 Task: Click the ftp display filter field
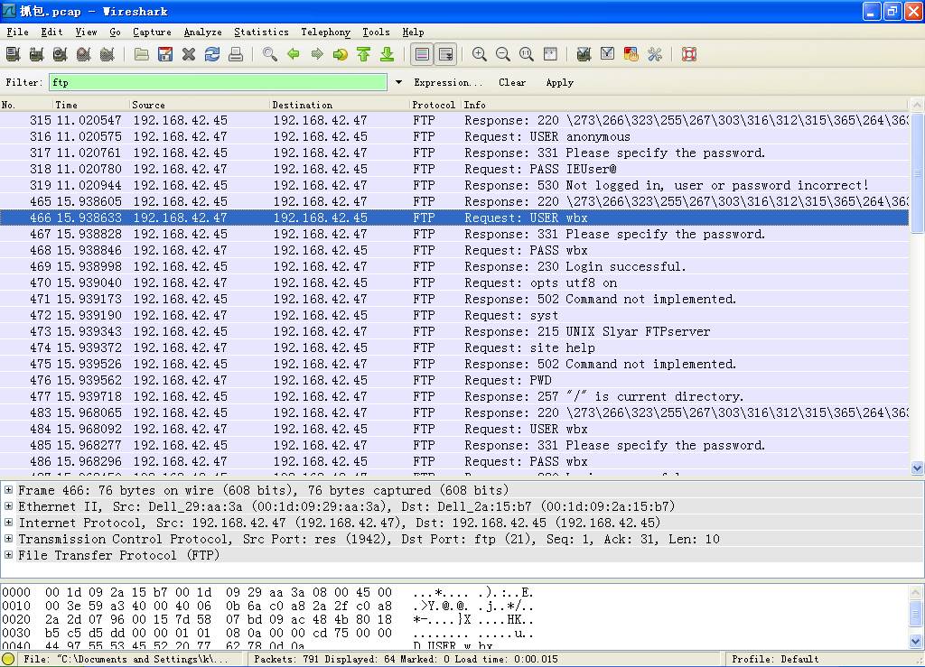coord(218,82)
